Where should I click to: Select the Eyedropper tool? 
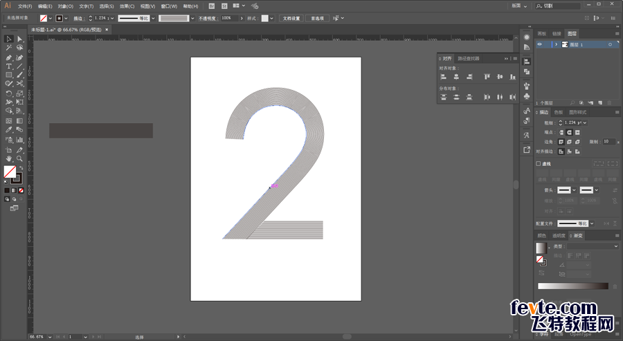pos(9,130)
